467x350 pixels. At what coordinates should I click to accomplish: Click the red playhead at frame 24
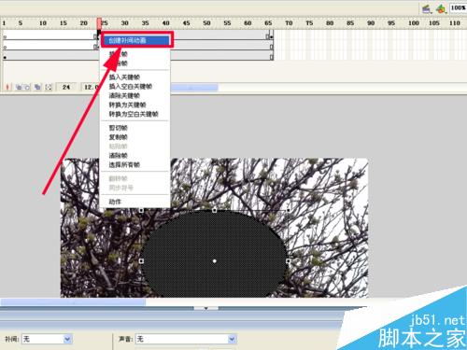point(99,23)
